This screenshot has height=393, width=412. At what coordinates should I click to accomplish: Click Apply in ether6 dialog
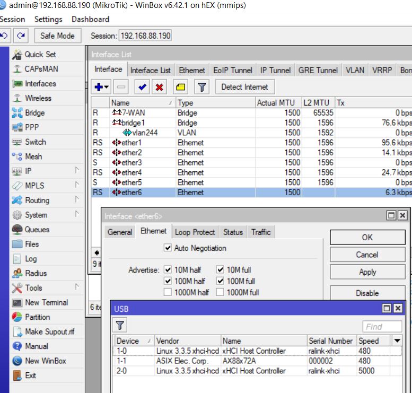(x=367, y=272)
